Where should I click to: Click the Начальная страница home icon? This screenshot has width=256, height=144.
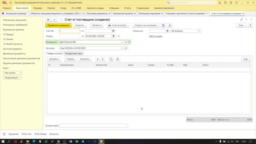click(3, 13)
